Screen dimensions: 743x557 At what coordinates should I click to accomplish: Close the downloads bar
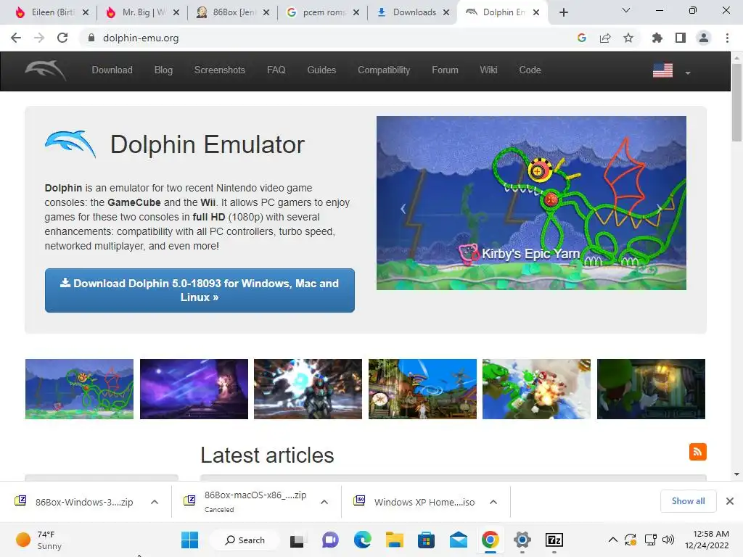pos(730,501)
